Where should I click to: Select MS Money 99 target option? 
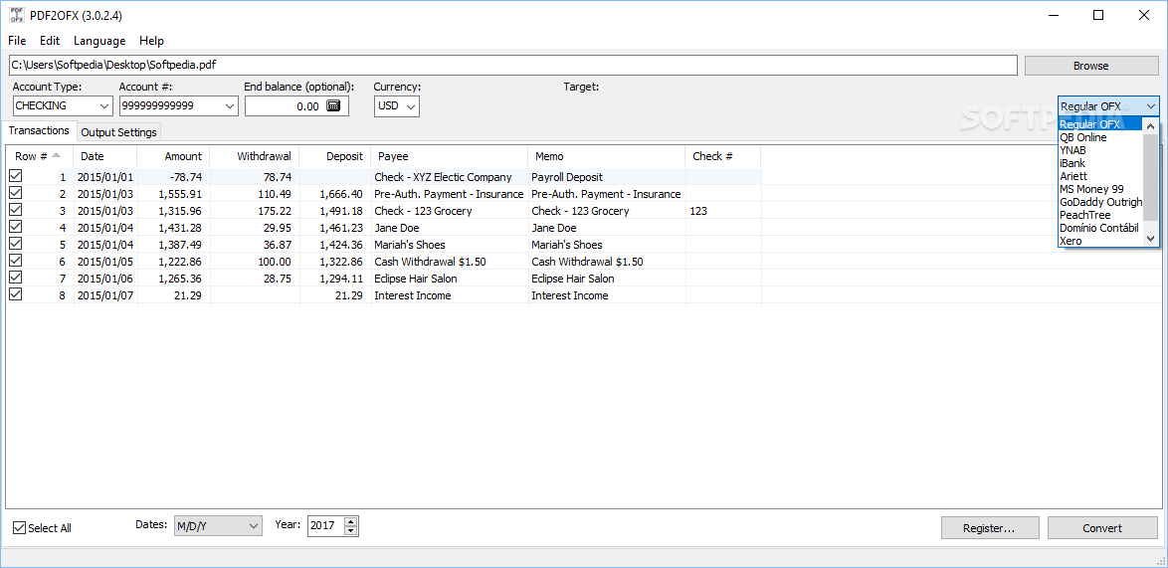point(1100,189)
